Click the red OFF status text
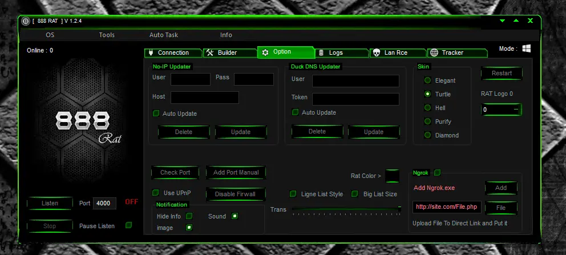The width and height of the screenshot is (566, 255). tap(131, 202)
